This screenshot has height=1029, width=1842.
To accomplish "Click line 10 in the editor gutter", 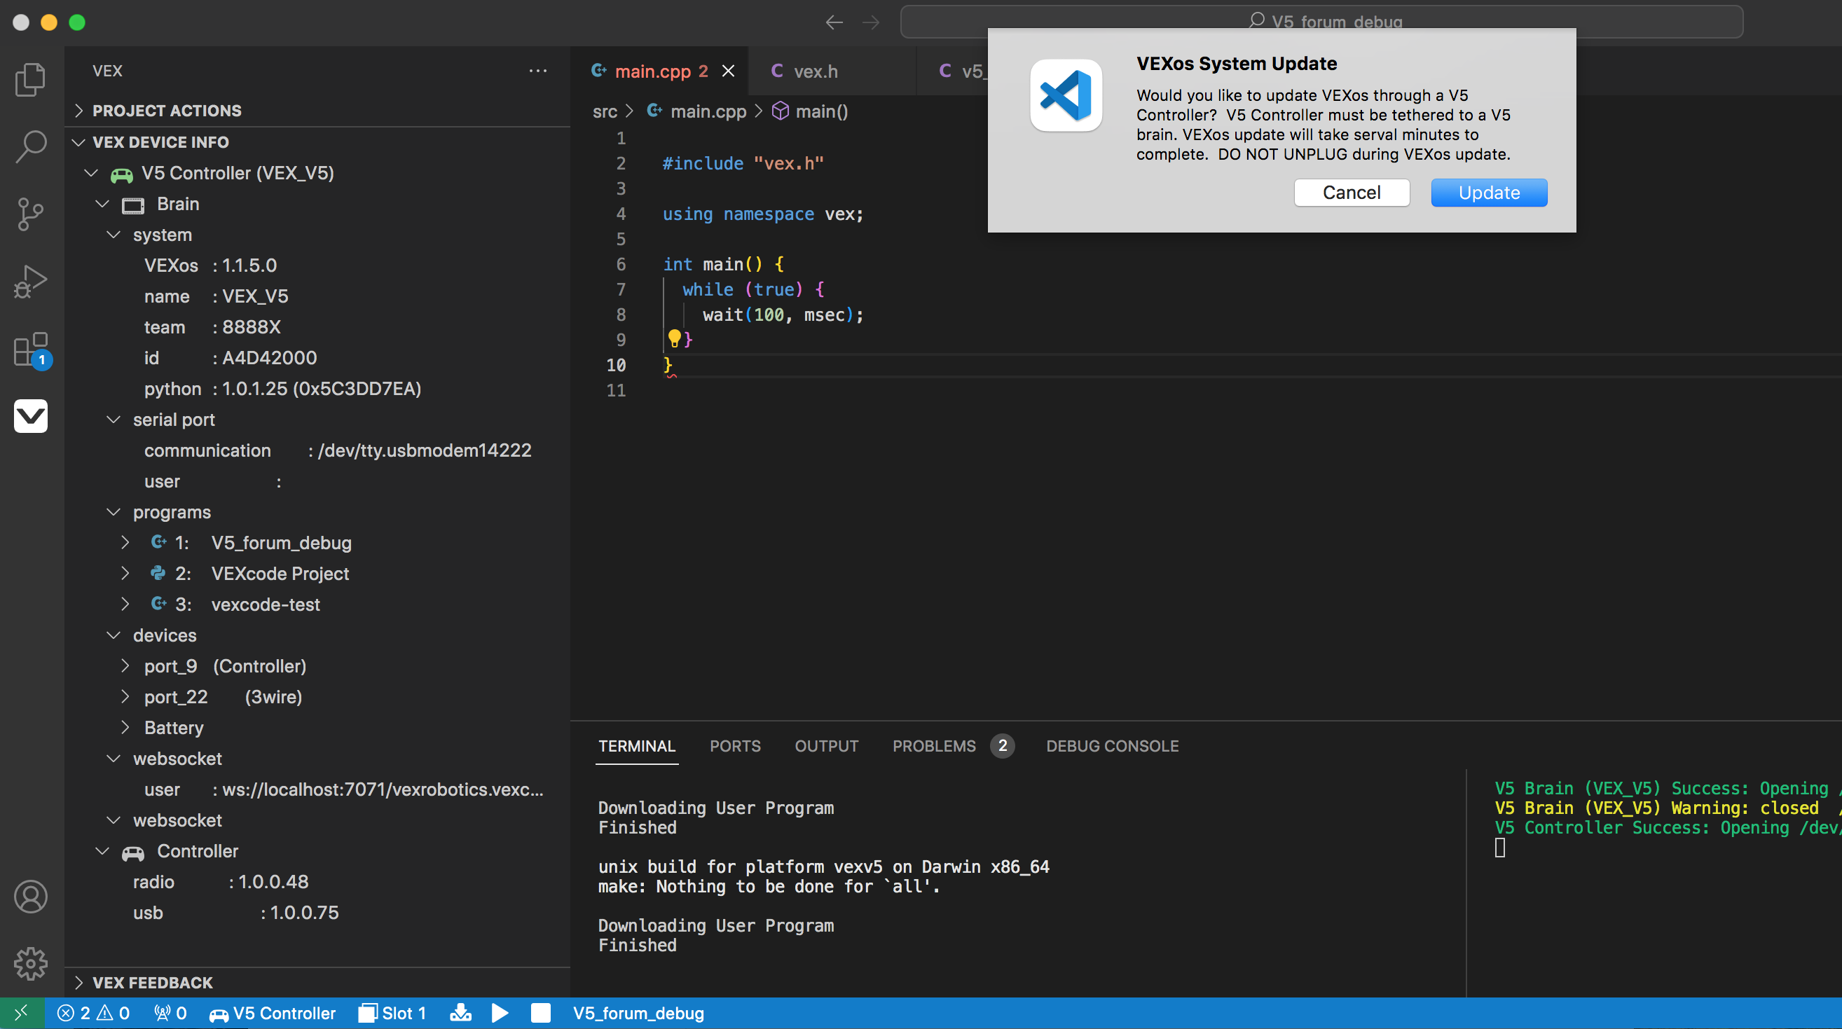I will [x=616, y=365].
